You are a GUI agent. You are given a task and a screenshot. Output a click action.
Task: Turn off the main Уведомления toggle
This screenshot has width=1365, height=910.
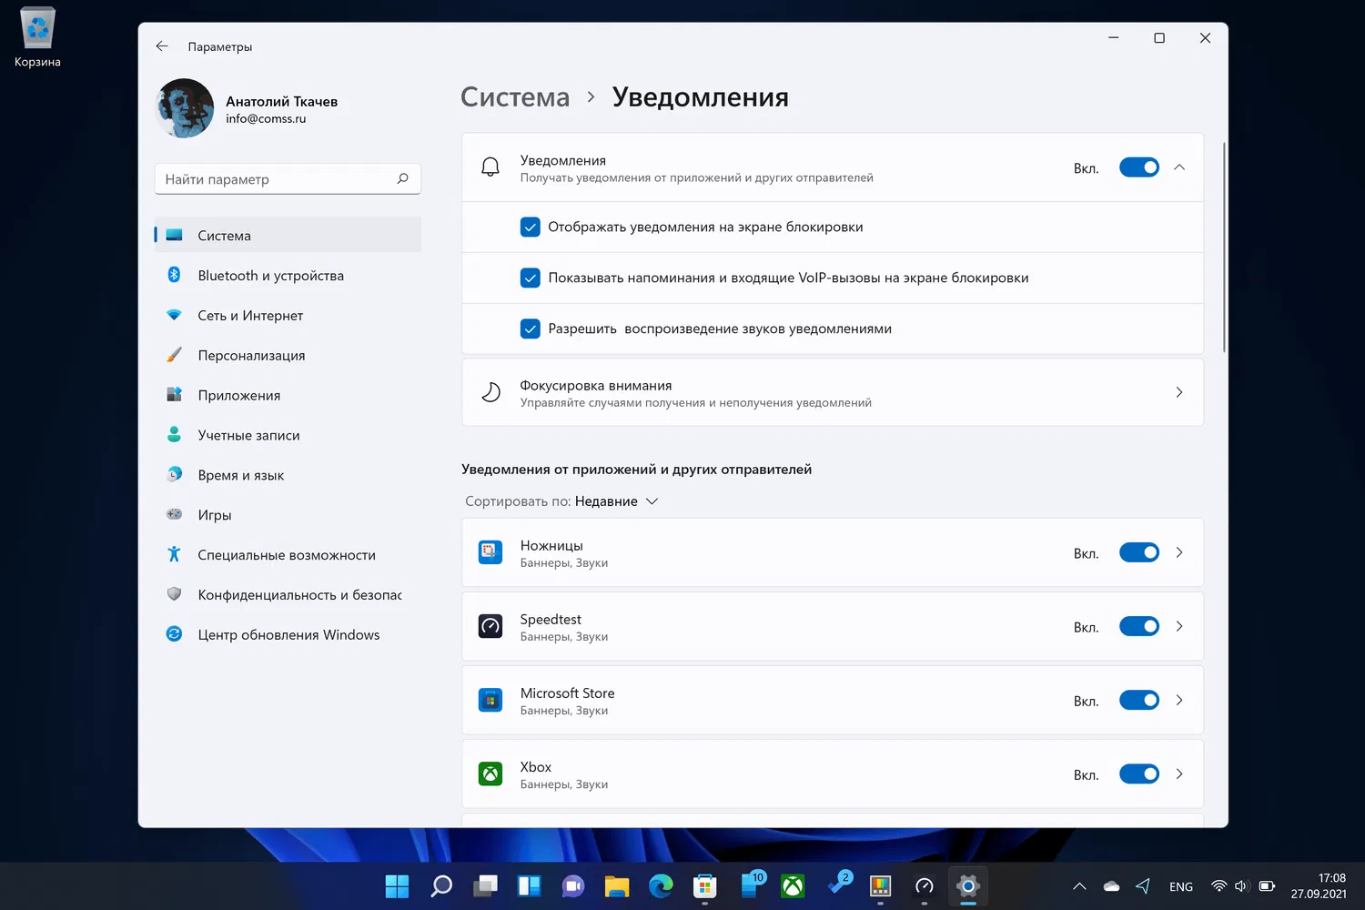1138,167
